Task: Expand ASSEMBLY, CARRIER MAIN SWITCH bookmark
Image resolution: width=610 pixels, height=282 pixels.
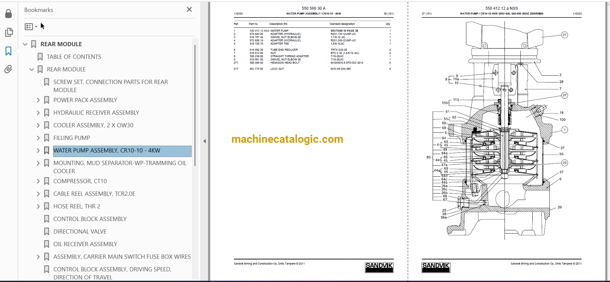Action: 38,257
